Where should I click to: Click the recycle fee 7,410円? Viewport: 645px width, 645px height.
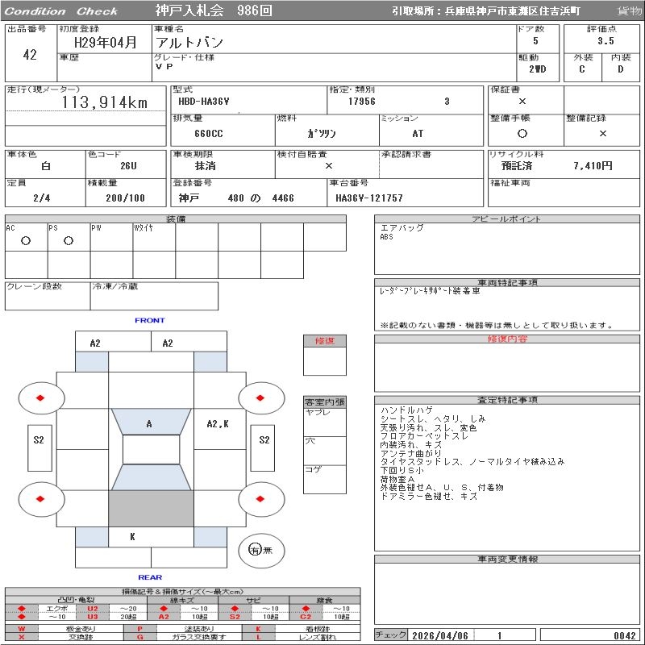click(x=593, y=166)
